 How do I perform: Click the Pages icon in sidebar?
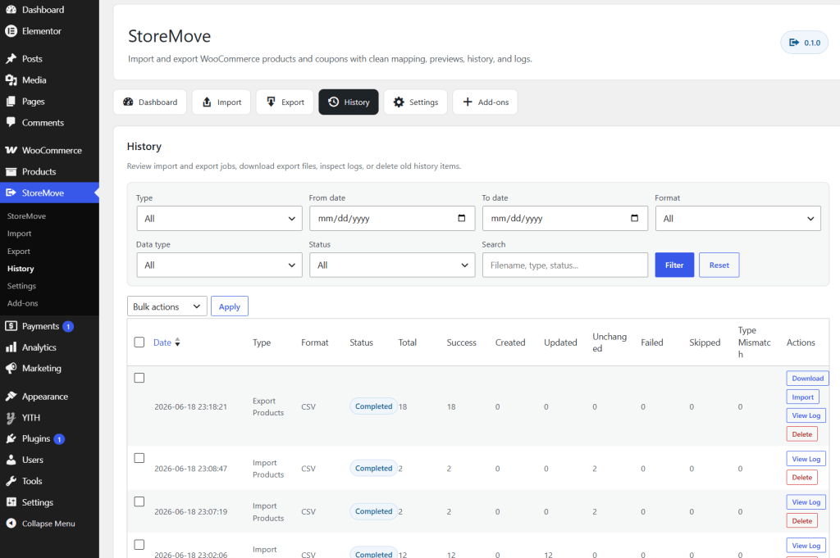[11, 101]
